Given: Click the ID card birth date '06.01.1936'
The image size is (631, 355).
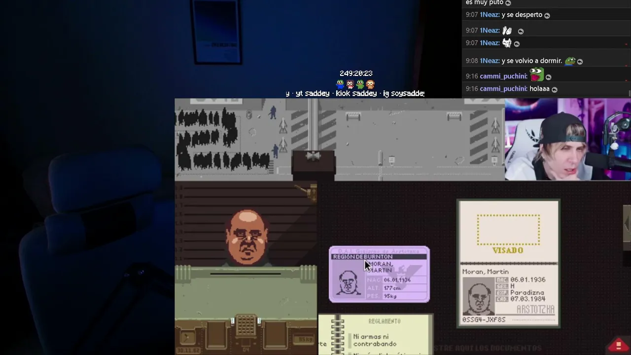Looking at the screenshot, I should point(397,280).
